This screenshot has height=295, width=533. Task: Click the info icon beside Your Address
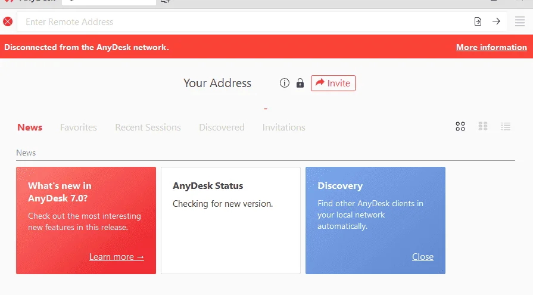pos(285,83)
